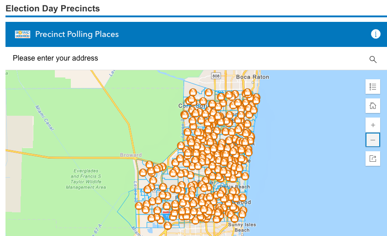Click the Broward logo in header

coord(22,34)
